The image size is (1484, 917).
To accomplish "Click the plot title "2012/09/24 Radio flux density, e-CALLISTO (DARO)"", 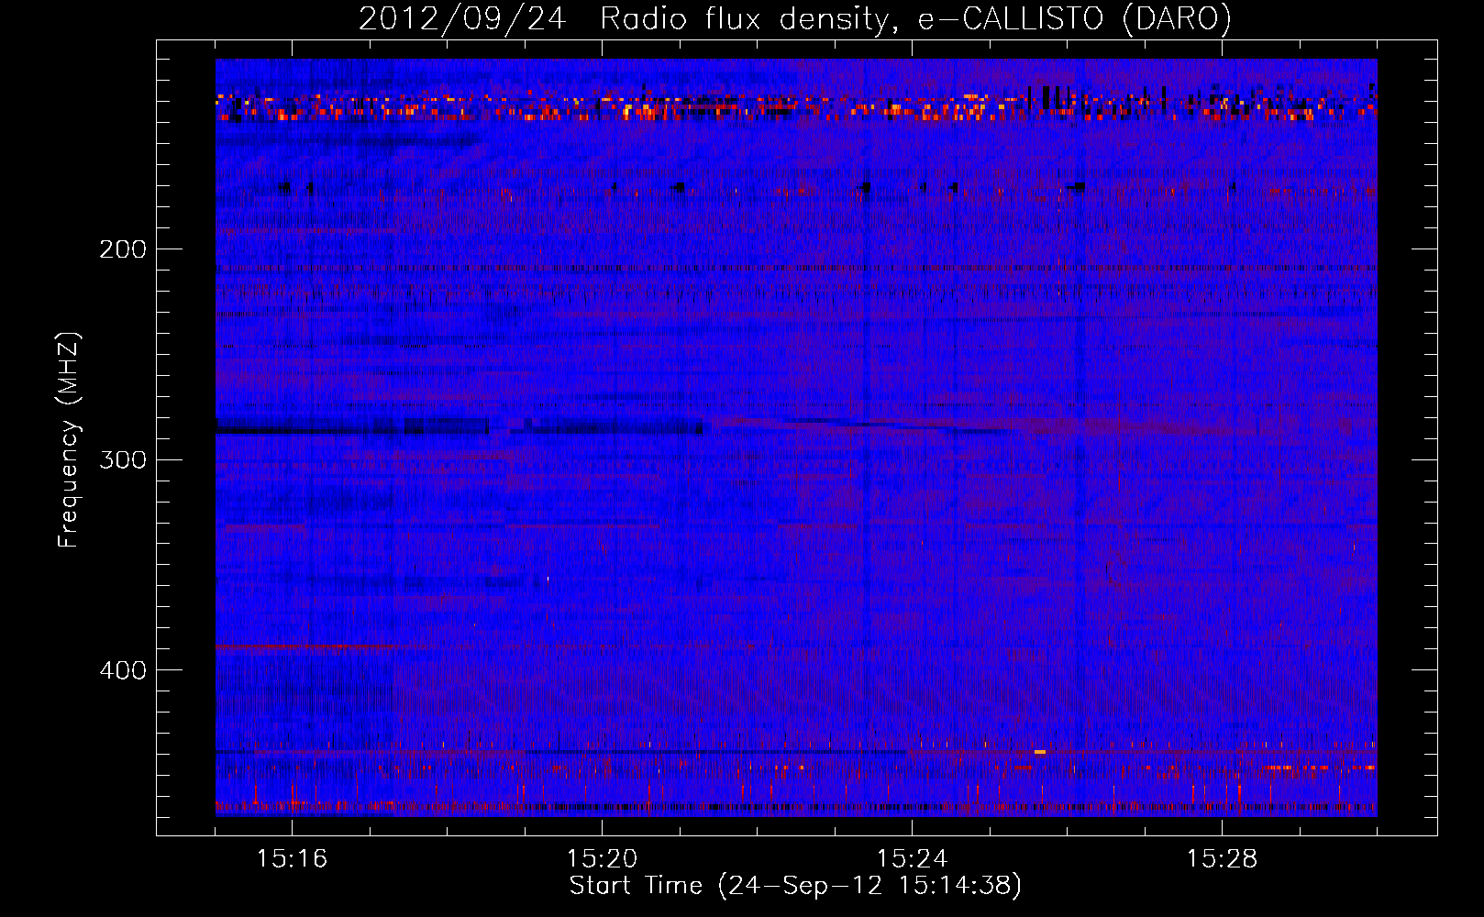I will (x=795, y=18).
